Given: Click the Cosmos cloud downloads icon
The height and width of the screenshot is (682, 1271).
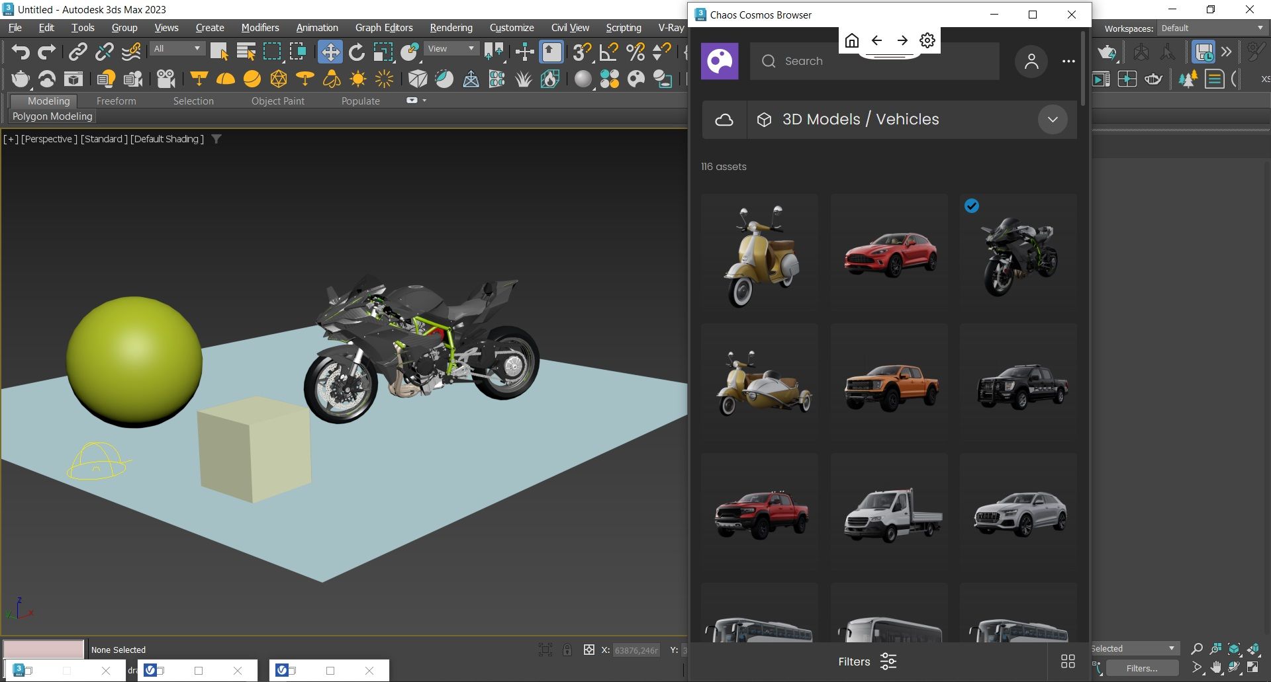Looking at the screenshot, I should [x=724, y=120].
